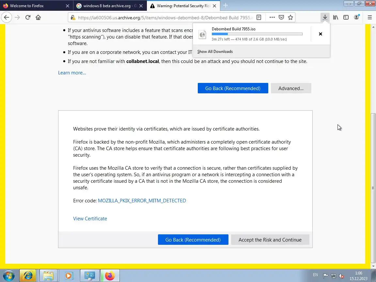Screen dimensions: 376x282
Task: Close the Welcome to Firefox tab
Action: (x=67, y=6)
